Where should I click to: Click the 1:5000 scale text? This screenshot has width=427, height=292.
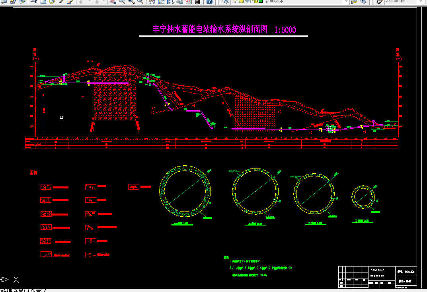click(x=285, y=30)
